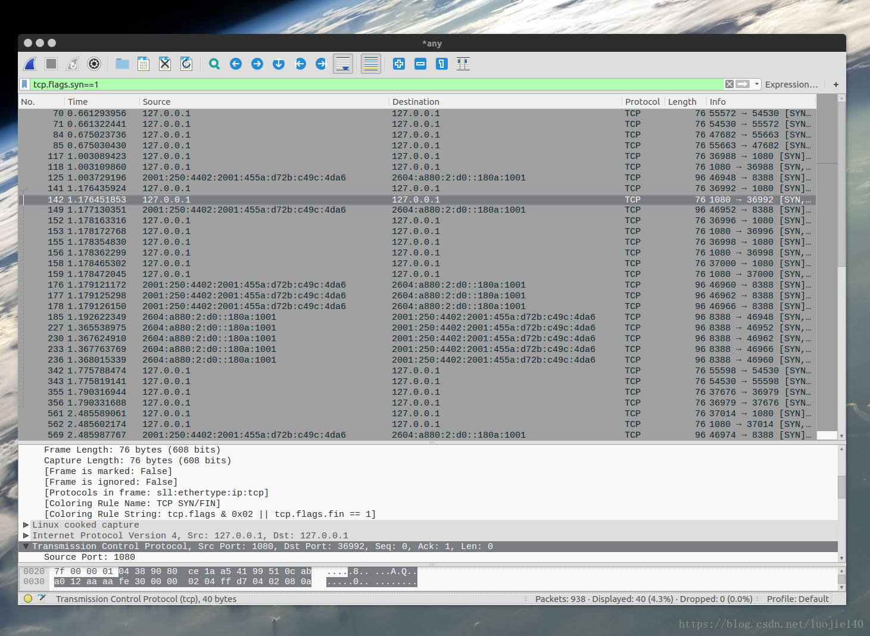Screen dimensions: 870x636
Task: Go forward in packet history
Action: coord(257,64)
